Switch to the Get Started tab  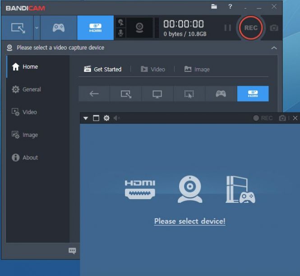tap(103, 69)
